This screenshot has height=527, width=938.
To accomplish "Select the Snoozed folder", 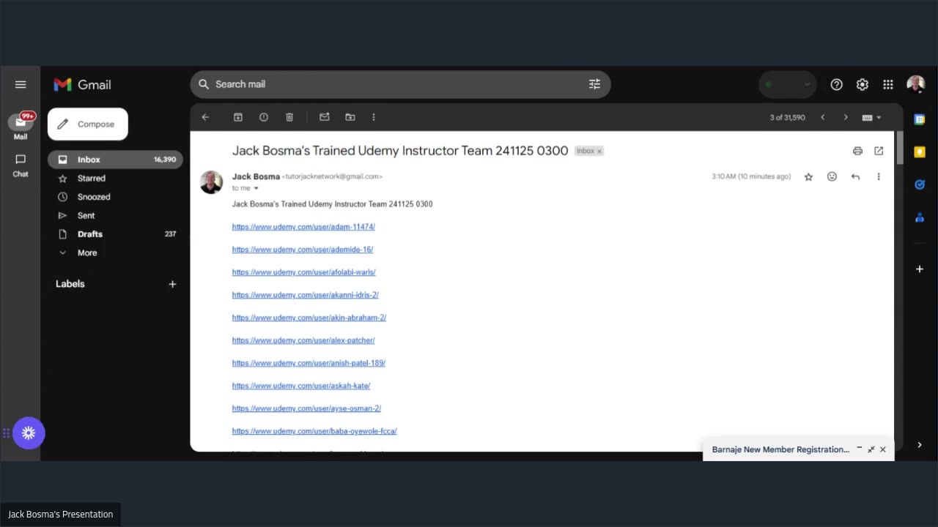I will [x=115, y=197].
